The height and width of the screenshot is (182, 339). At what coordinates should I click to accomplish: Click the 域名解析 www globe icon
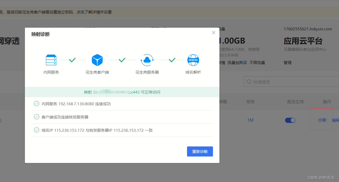click(193, 60)
